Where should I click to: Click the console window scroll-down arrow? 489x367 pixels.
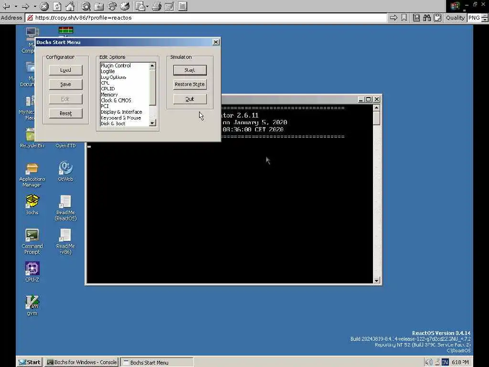(376, 280)
